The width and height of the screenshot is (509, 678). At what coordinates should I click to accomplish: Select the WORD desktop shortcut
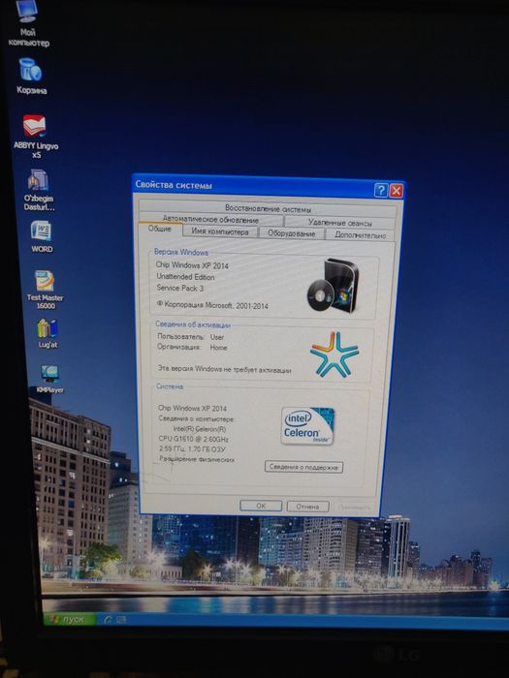point(42,236)
